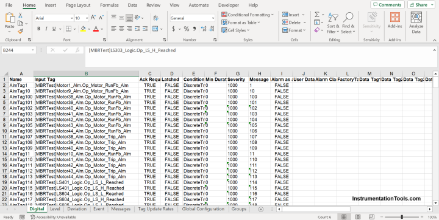
Task: Open Sort & Filter tool
Action: point(333,23)
